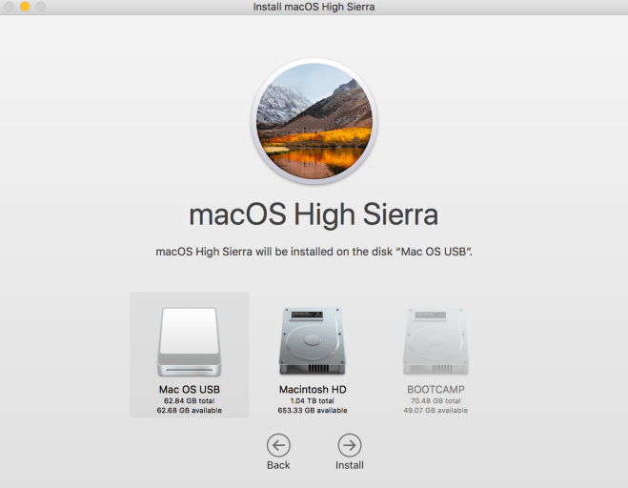The width and height of the screenshot is (628, 488).
Task: Click the Back arrow circle icon
Action: pyautogui.click(x=278, y=445)
